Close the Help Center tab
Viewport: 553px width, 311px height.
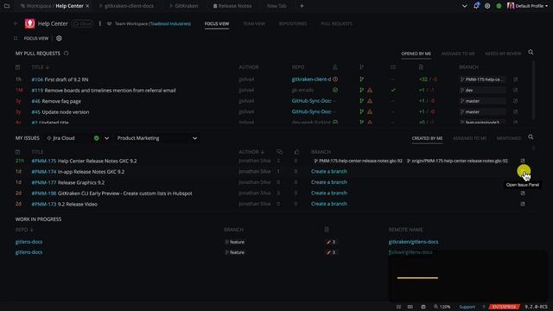pos(87,6)
